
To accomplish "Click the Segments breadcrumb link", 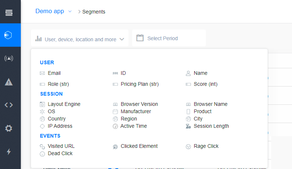I will pos(94,12).
